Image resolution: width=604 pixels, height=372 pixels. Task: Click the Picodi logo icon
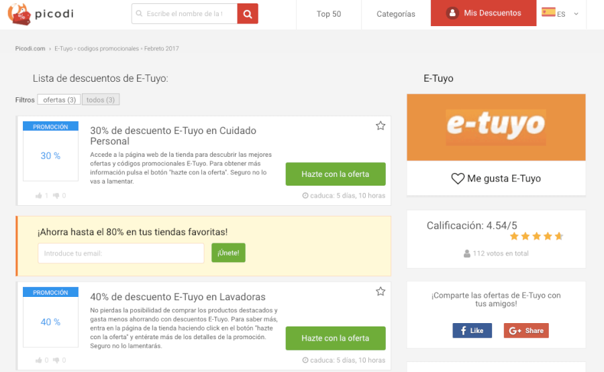click(19, 13)
